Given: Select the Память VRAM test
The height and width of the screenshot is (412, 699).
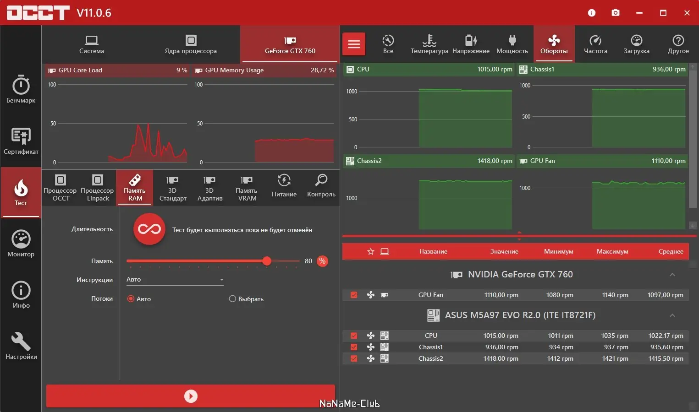Looking at the screenshot, I should pos(247,188).
